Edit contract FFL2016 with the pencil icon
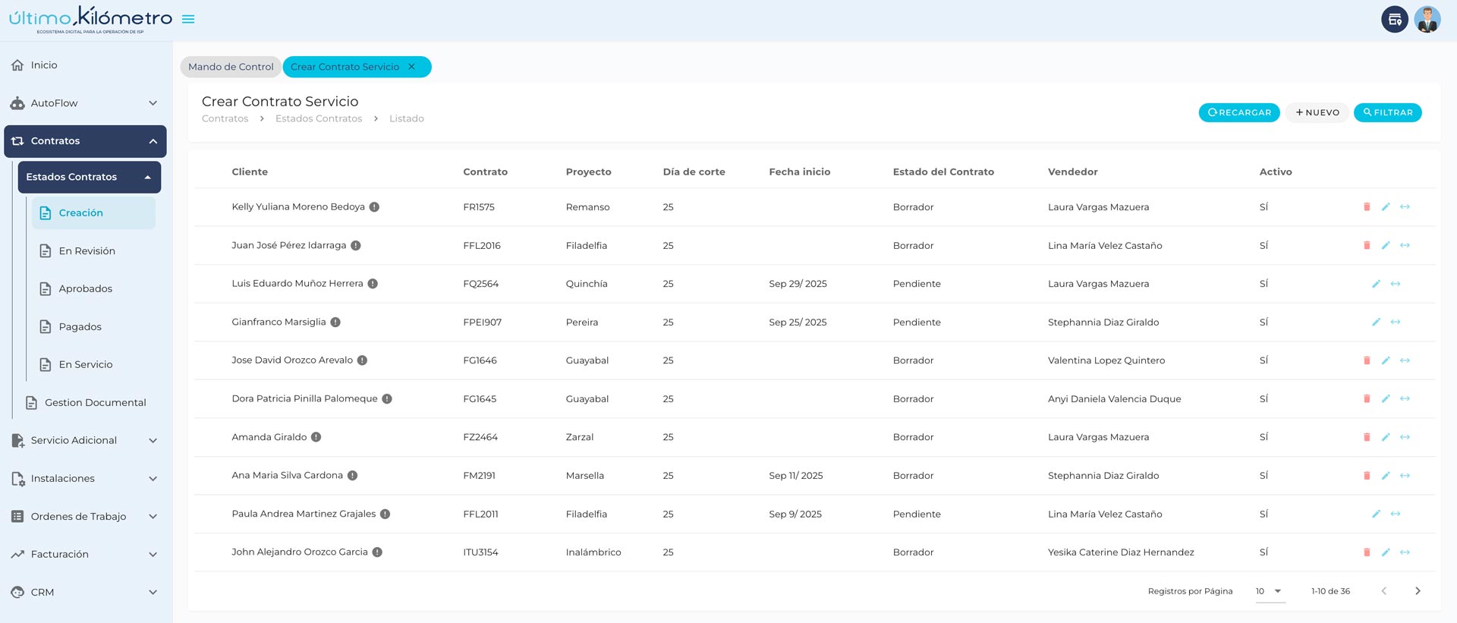This screenshot has height=623, width=1457. [1386, 246]
